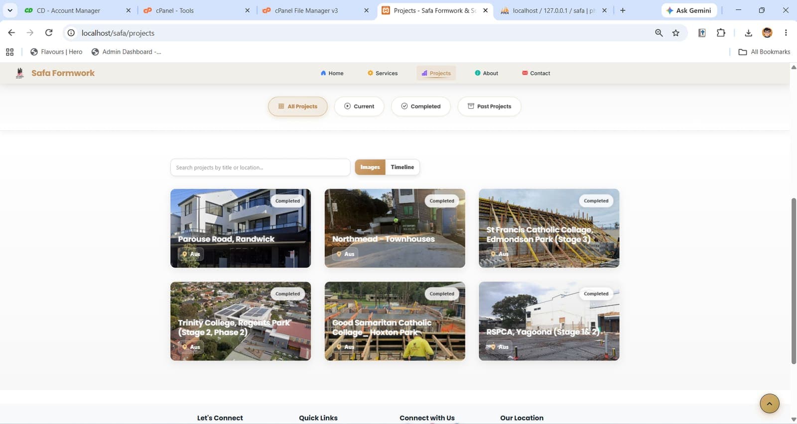Click the project search input field
Screen dimensions: 797x424
260,168
